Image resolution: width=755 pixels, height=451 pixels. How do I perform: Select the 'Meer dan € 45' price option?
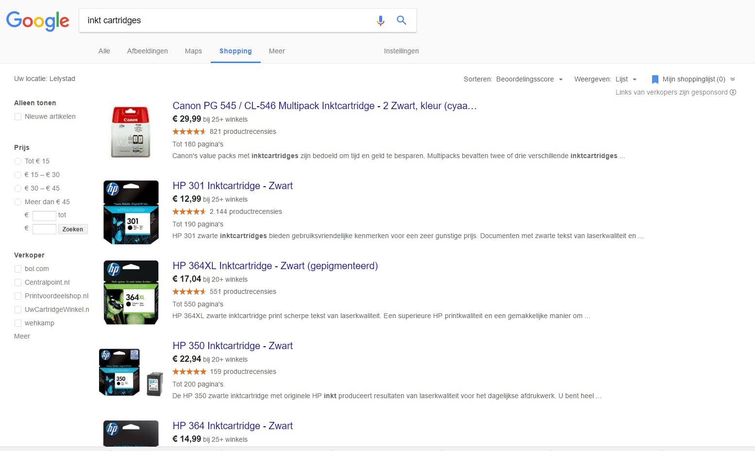pos(18,202)
